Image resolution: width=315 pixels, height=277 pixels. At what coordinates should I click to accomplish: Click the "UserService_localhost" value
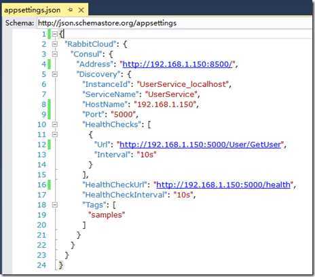tap(183, 84)
